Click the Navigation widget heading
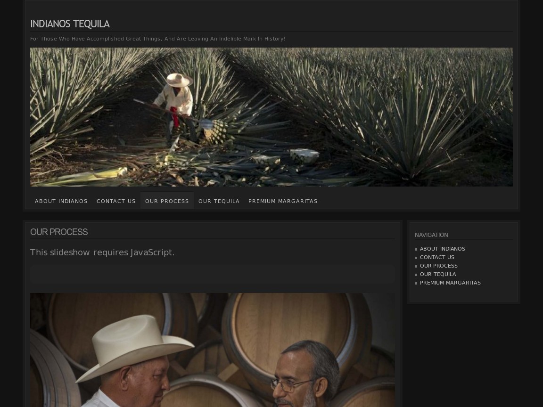Image resolution: width=543 pixels, height=407 pixels. click(431, 235)
